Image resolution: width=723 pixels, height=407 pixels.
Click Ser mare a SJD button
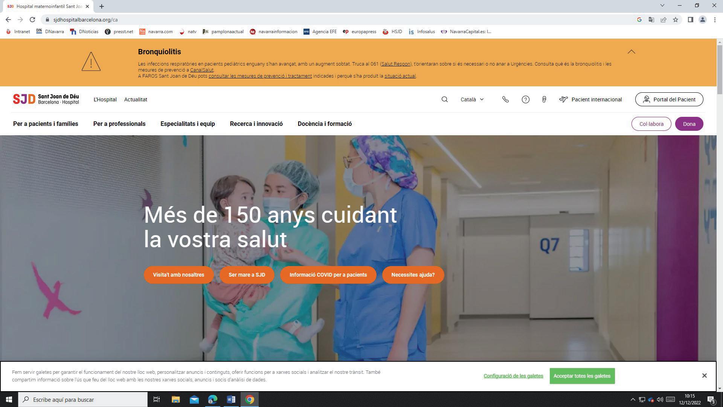click(247, 275)
